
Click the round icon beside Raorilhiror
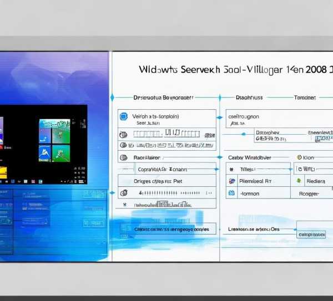point(124,157)
